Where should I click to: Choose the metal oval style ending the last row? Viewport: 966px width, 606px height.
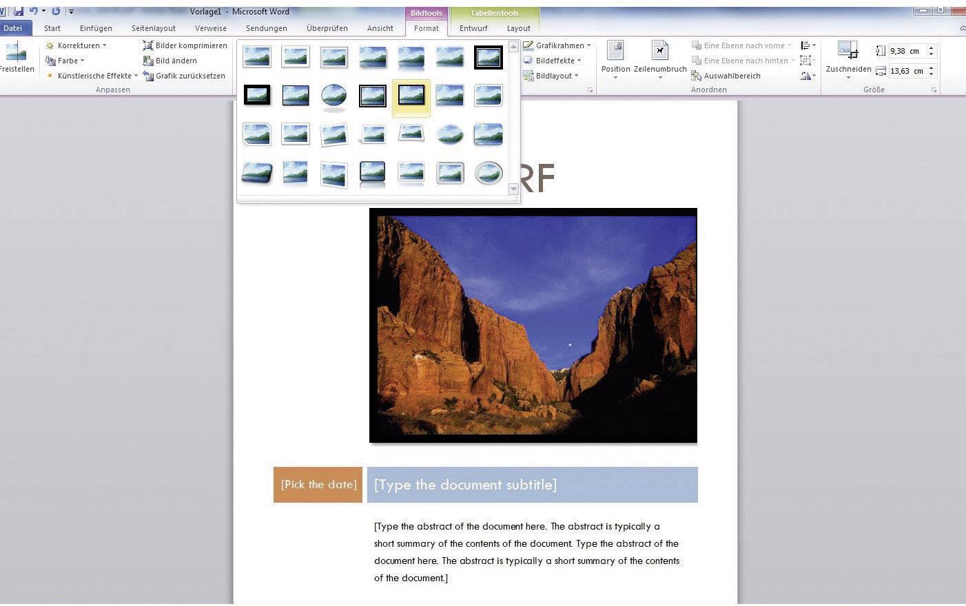[x=489, y=173]
